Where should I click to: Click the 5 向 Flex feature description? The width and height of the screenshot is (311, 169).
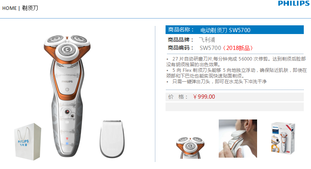click(x=237, y=73)
